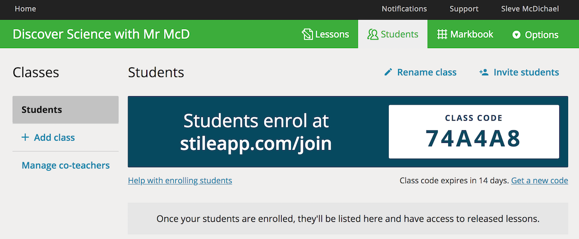Click the Lessons document icon
Viewport: 579px width, 239px height.
[307, 34]
